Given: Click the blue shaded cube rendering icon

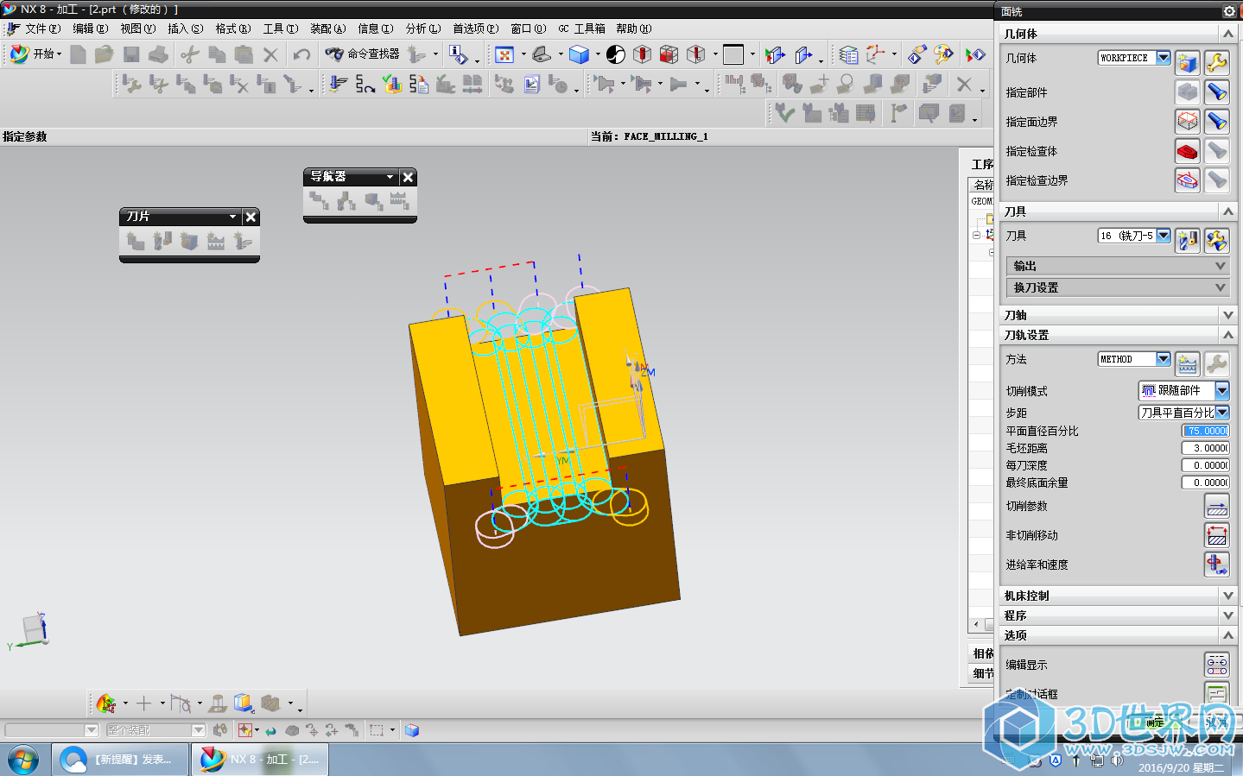Looking at the screenshot, I should point(580,54).
